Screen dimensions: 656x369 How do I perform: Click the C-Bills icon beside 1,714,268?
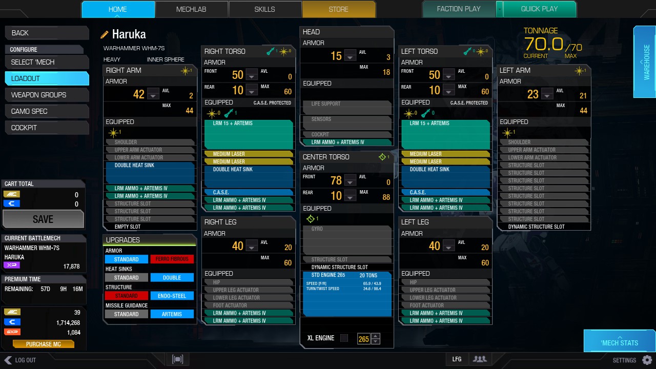[11, 322]
